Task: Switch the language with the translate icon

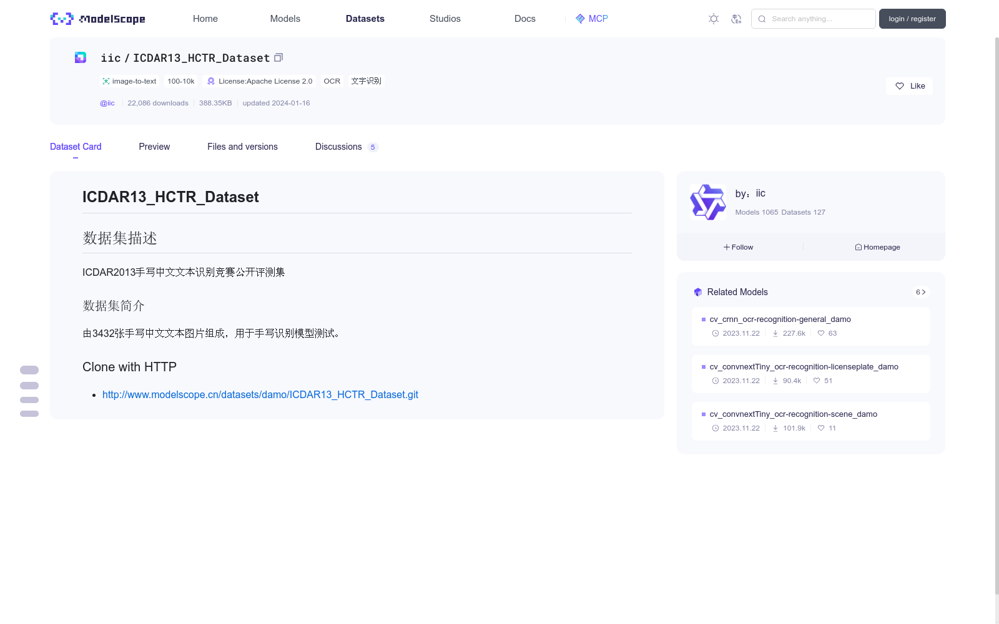Action: (736, 19)
